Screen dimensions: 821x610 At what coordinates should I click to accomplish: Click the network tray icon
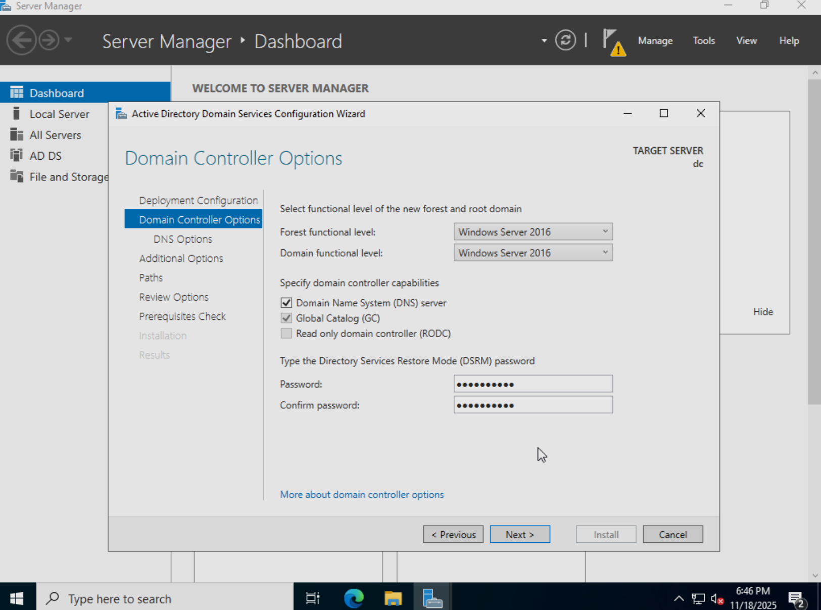click(698, 599)
